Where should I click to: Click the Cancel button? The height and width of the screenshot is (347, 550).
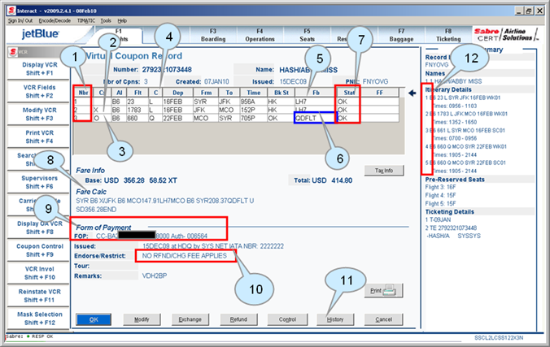[x=382, y=320]
